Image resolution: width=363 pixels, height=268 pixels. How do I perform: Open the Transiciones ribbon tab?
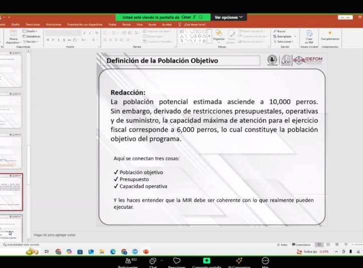(x=33, y=24)
